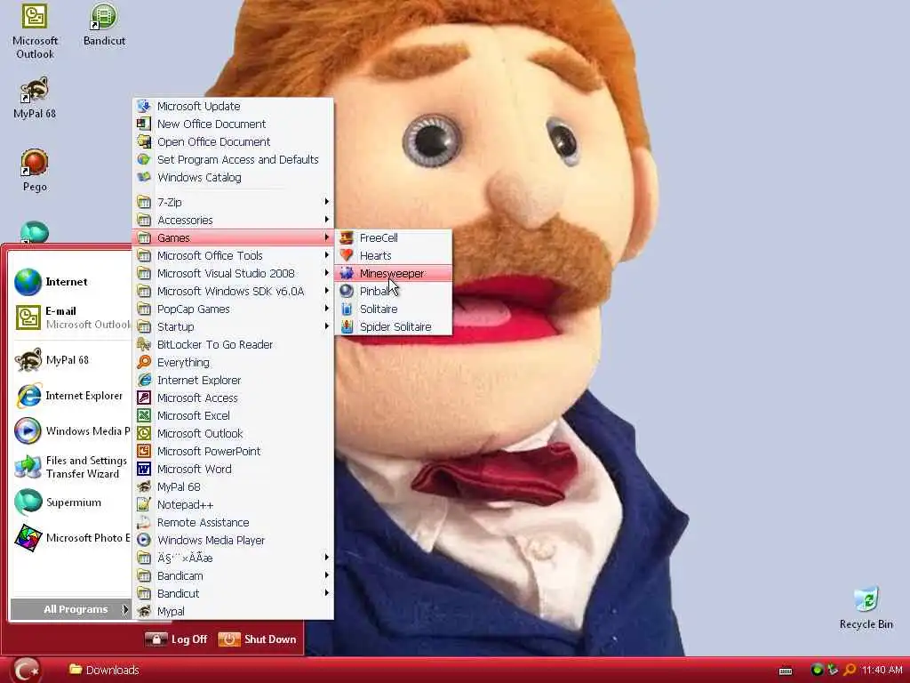Screen dimensions: 910x683
Task: Launch Microsoft Excel
Action: tap(234, 416)
